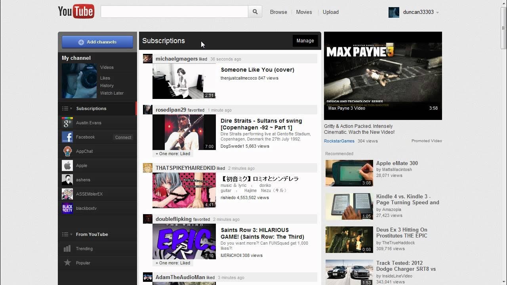507x285 pixels.
Task: Open the Videos link under My channel
Action: (107, 67)
